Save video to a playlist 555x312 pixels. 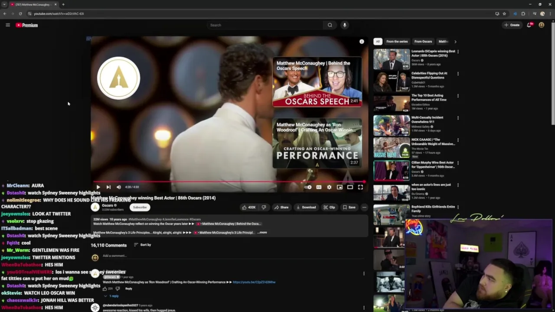(349, 208)
